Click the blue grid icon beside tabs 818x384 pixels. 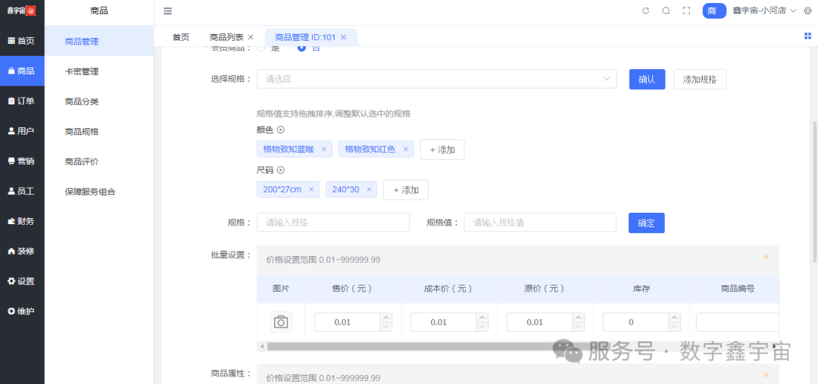(x=807, y=36)
